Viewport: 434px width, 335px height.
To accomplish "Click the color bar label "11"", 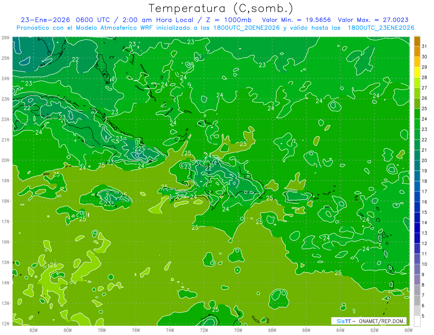I will click(424, 254).
